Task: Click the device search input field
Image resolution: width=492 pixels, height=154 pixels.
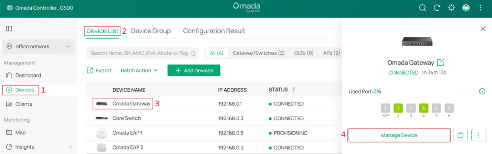Action: 139,53
